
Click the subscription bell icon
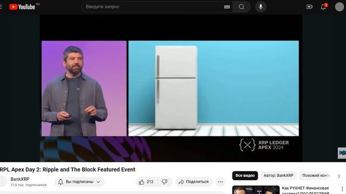(61, 182)
